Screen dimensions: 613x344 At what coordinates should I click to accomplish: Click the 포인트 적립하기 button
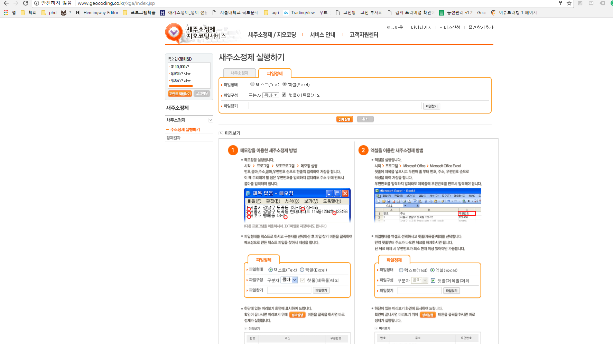[180, 94]
